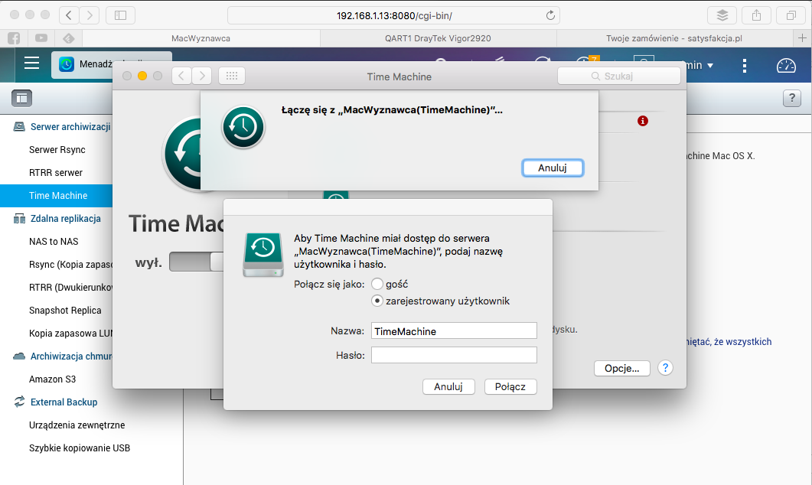Go forward in Time Machine preferences window
Image resolution: width=812 pixels, height=485 pixels.
pyautogui.click(x=202, y=76)
